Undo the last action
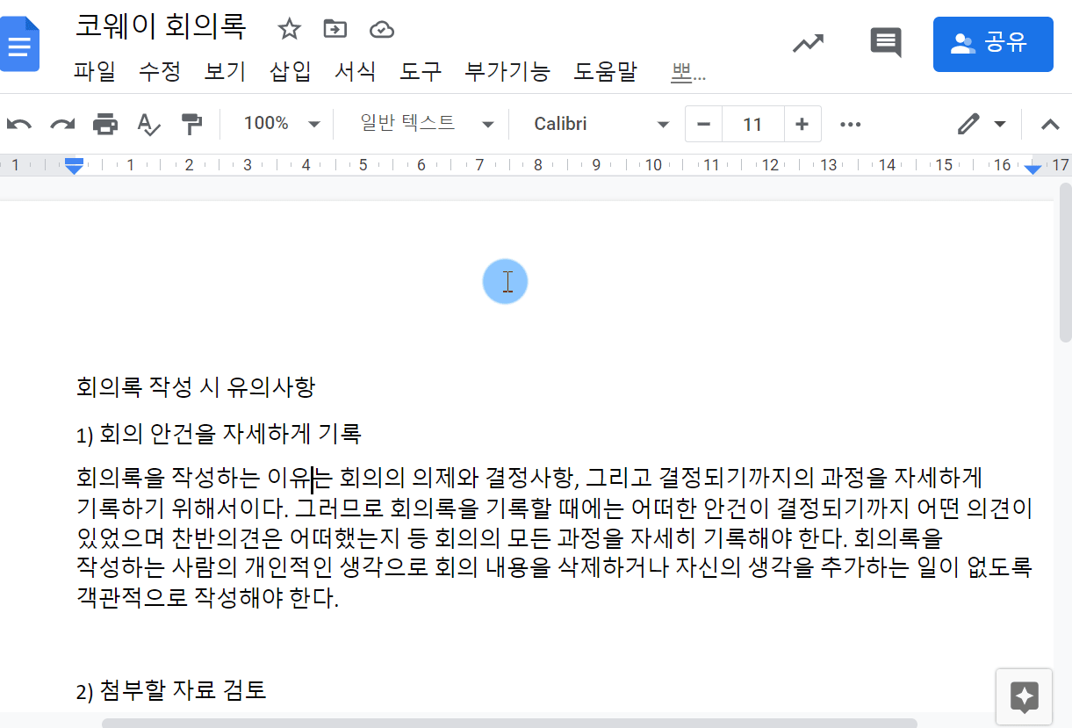Screen dimensions: 1072x728 (19, 124)
